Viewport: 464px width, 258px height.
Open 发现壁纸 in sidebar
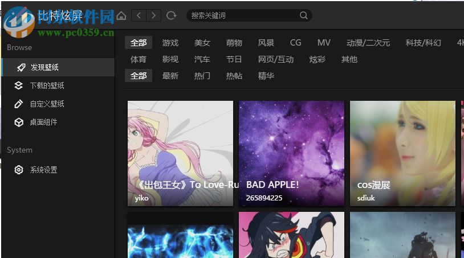tap(58, 67)
